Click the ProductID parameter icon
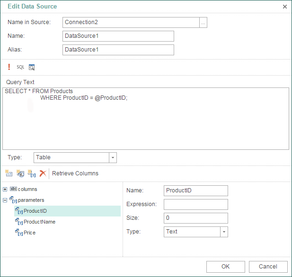 point(19,211)
